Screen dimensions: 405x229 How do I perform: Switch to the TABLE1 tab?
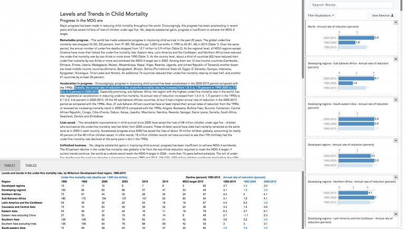pyautogui.click(x=11, y=165)
